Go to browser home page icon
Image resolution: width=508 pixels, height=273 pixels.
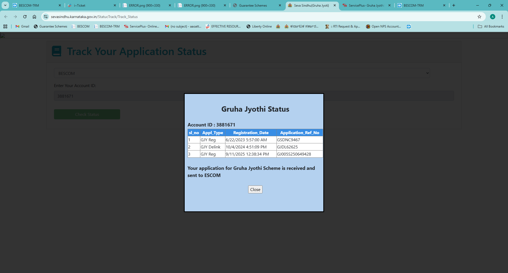coord(34,17)
